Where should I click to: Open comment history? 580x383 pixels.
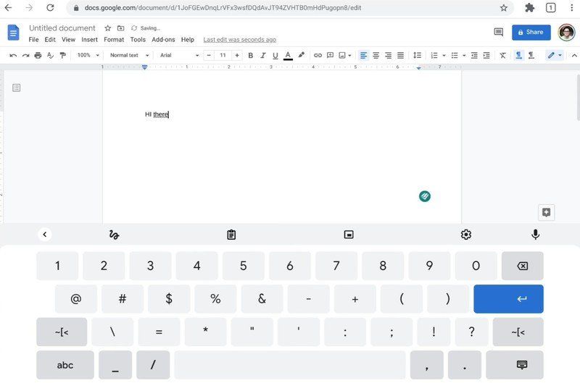[499, 32]
